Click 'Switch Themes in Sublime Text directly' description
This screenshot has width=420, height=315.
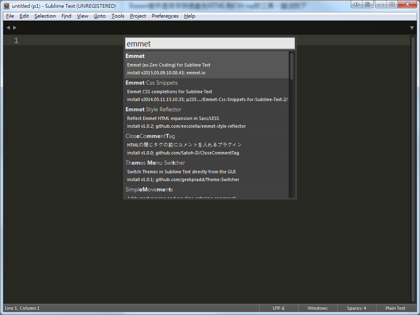coord(181,172)
